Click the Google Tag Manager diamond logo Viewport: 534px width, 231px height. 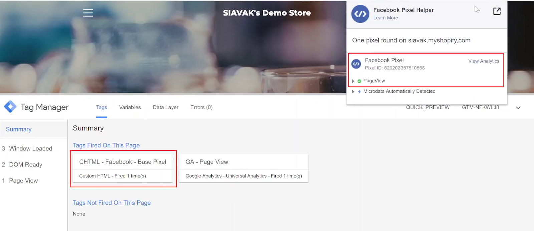[10, 107]
